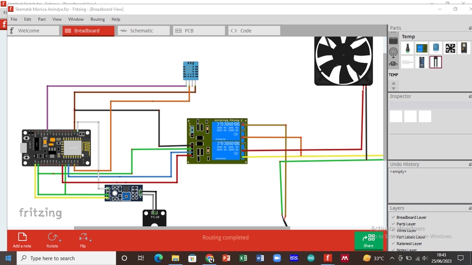Screen dimensions: 472x265
Task: Switch to the Schematic tab
Action: click(x=141, y=30)
